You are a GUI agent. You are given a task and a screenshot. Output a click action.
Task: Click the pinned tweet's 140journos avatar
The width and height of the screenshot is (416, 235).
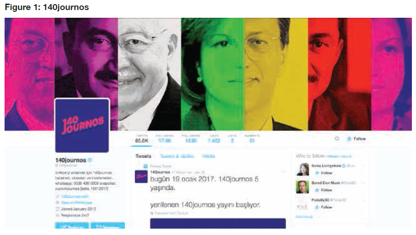(x=141, y=176)
